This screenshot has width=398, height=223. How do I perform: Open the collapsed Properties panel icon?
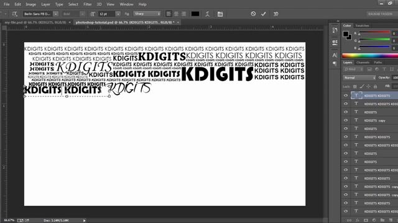click(x=335, y=42)
